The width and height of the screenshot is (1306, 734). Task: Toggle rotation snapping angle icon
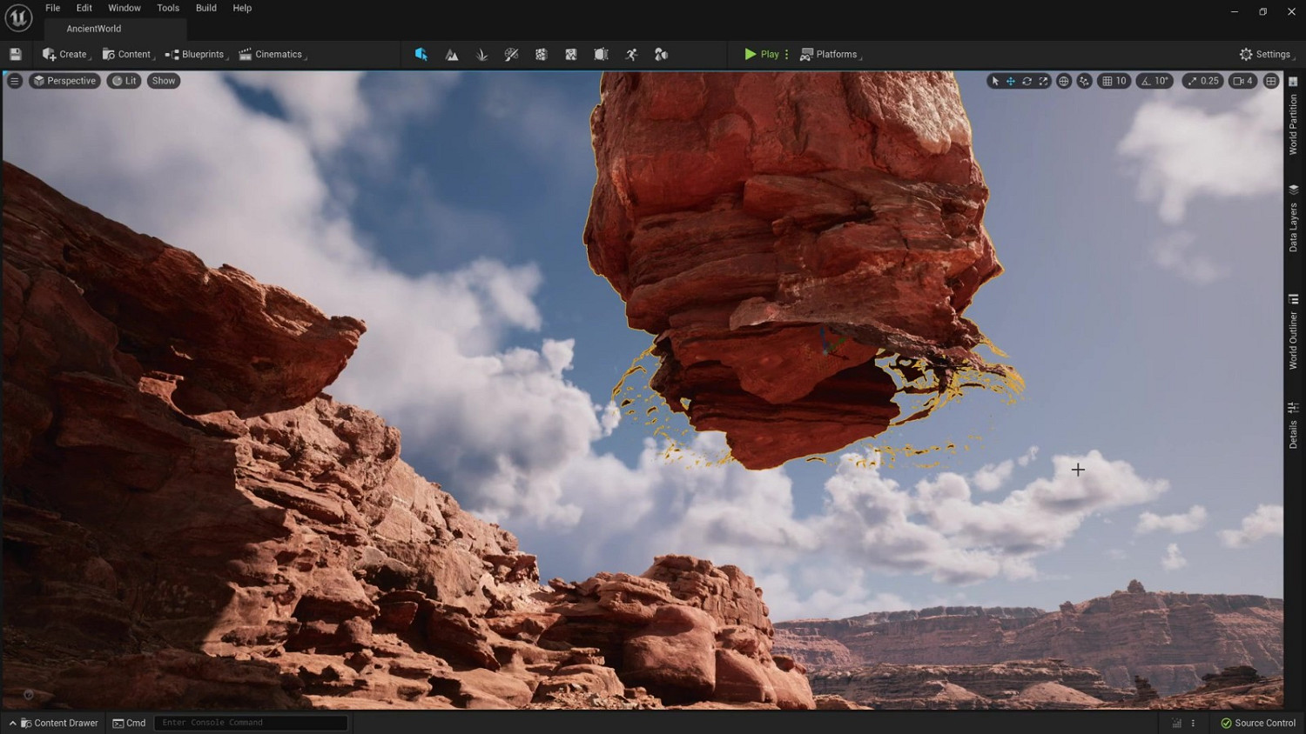click(1146, 81)
